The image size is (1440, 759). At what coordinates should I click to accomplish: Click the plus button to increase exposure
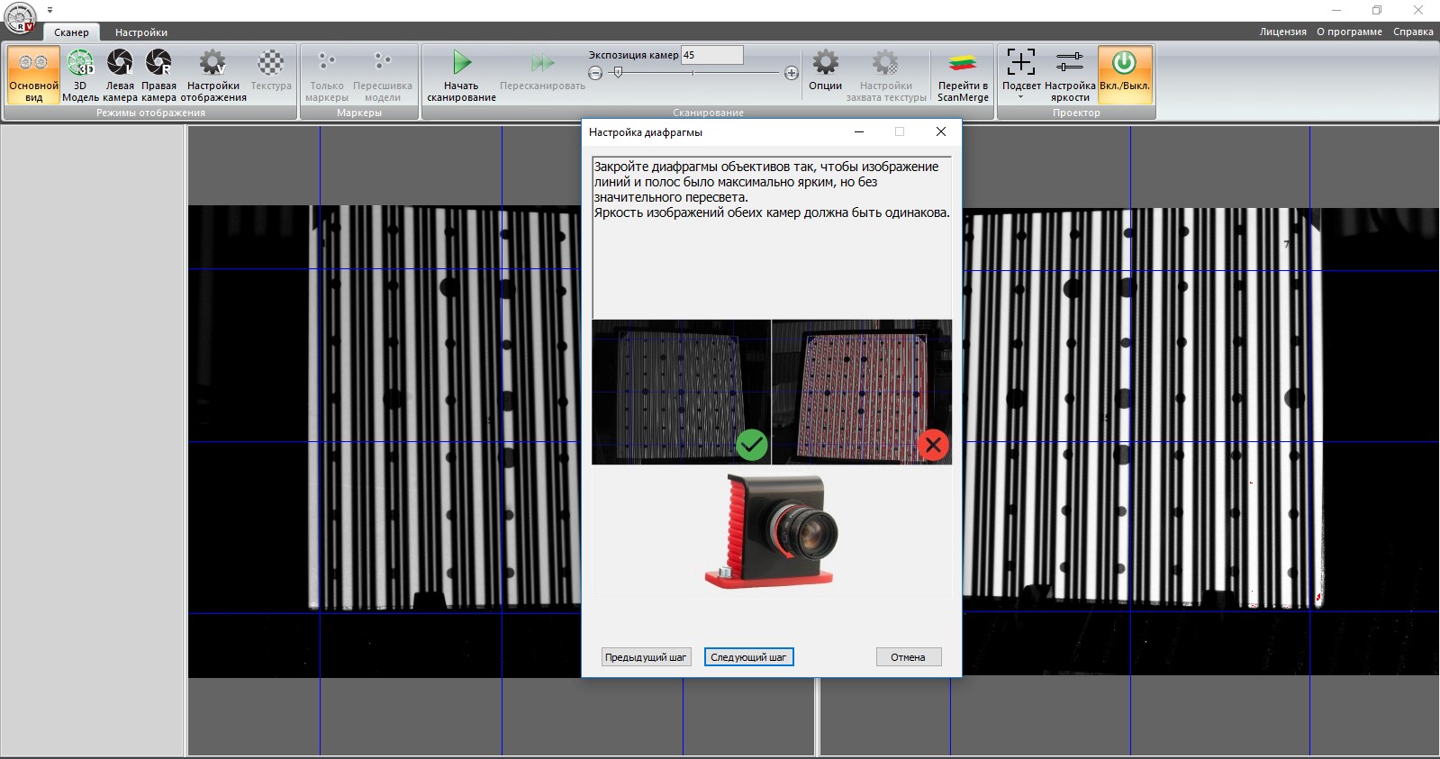coord(791,73)
